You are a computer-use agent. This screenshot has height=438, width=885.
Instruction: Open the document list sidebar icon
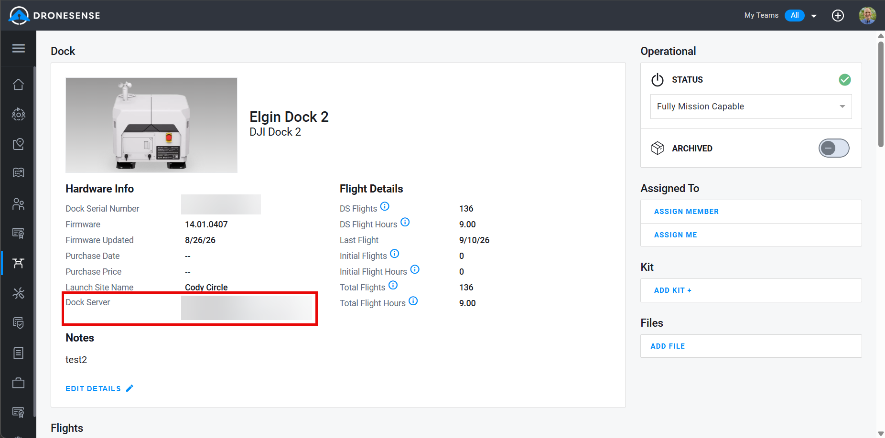pos(18,353)
